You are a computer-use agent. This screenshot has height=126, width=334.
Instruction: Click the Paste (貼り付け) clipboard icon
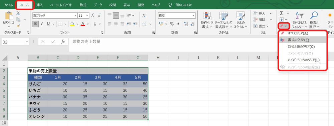click(x=9, y=16)
